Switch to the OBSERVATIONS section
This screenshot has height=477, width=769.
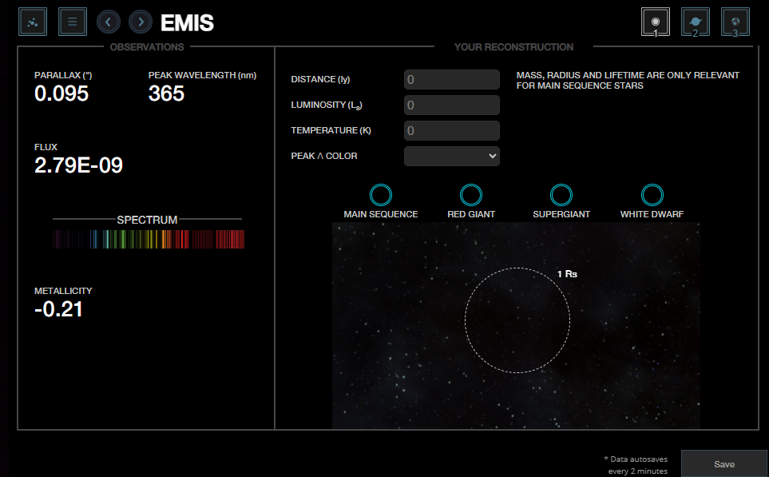pos(147,47)
